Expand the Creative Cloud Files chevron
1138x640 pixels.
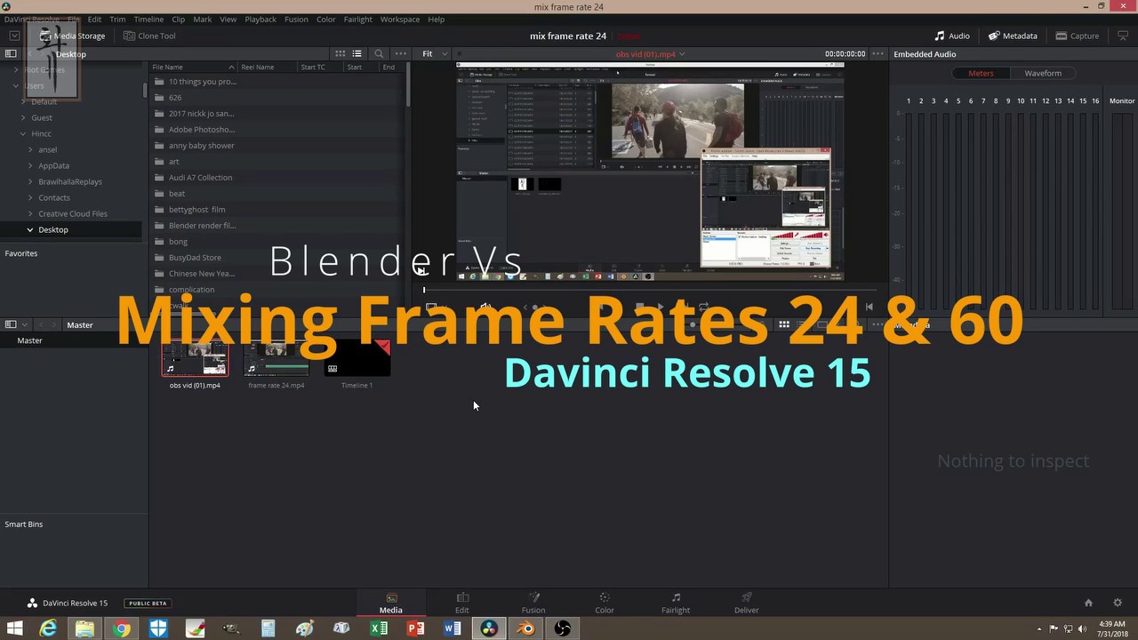pyautogui.click(x=30, y=213)
